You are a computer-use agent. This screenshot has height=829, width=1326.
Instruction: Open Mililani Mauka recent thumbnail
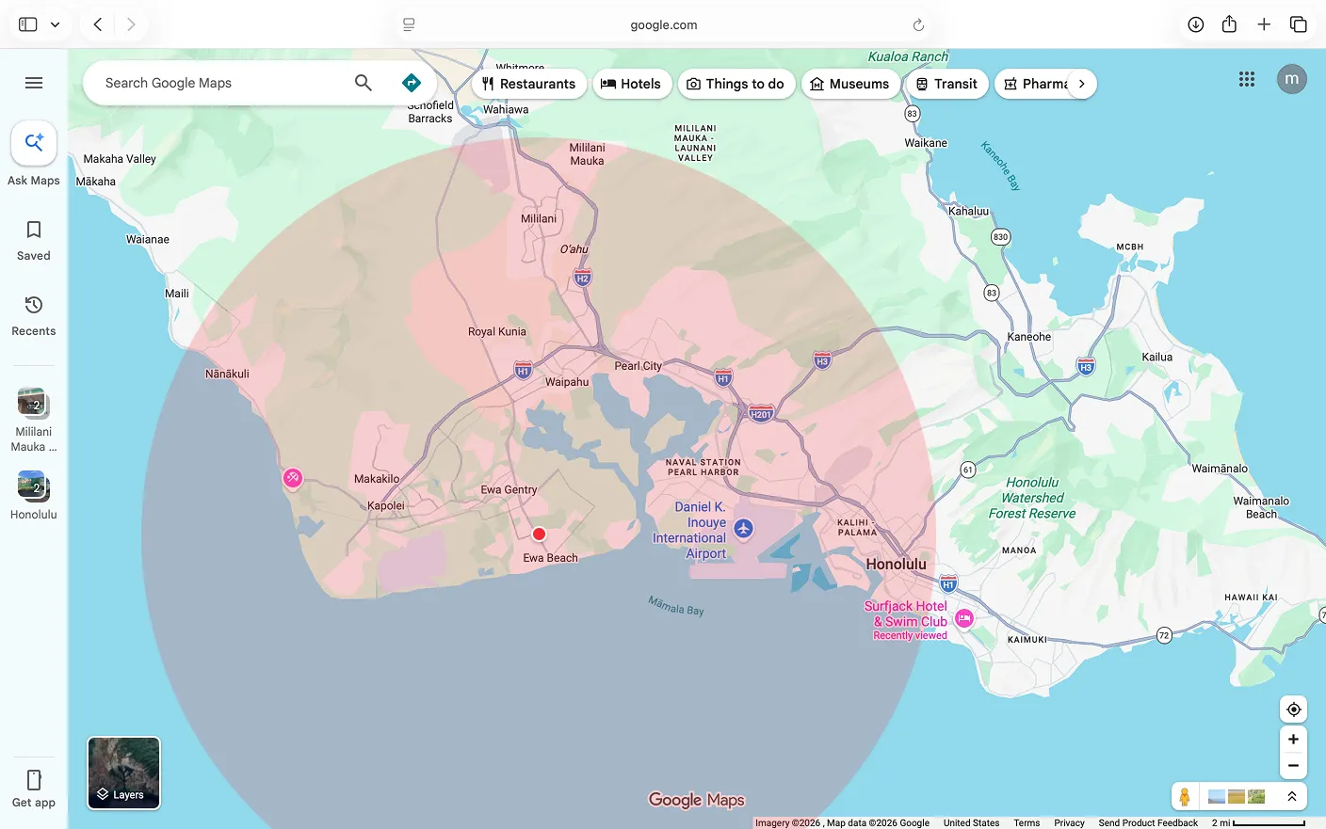pos(34,420)
